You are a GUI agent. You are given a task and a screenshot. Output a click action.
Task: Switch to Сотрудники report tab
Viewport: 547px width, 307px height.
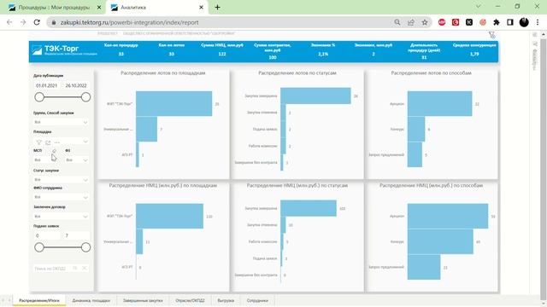[257, 300]
